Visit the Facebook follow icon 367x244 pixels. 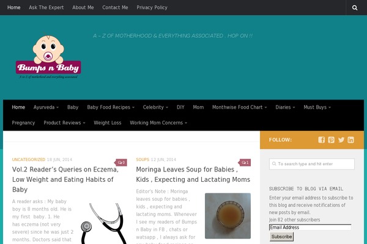(x=321, y=140)
